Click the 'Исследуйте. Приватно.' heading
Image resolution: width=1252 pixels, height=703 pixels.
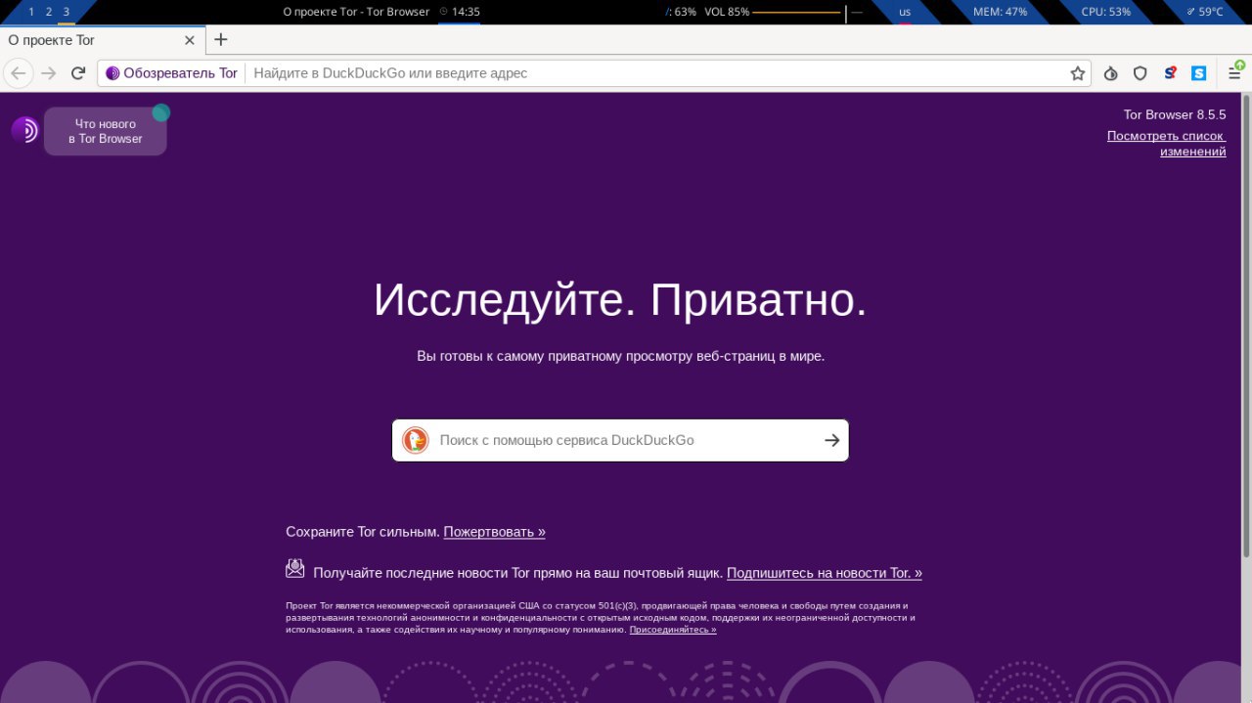pyautogui.click(x=620, y=300)
